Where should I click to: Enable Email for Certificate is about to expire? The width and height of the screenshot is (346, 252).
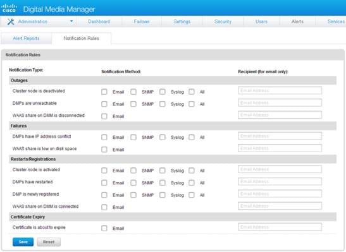pyautogui.click(x=104, y=228)
